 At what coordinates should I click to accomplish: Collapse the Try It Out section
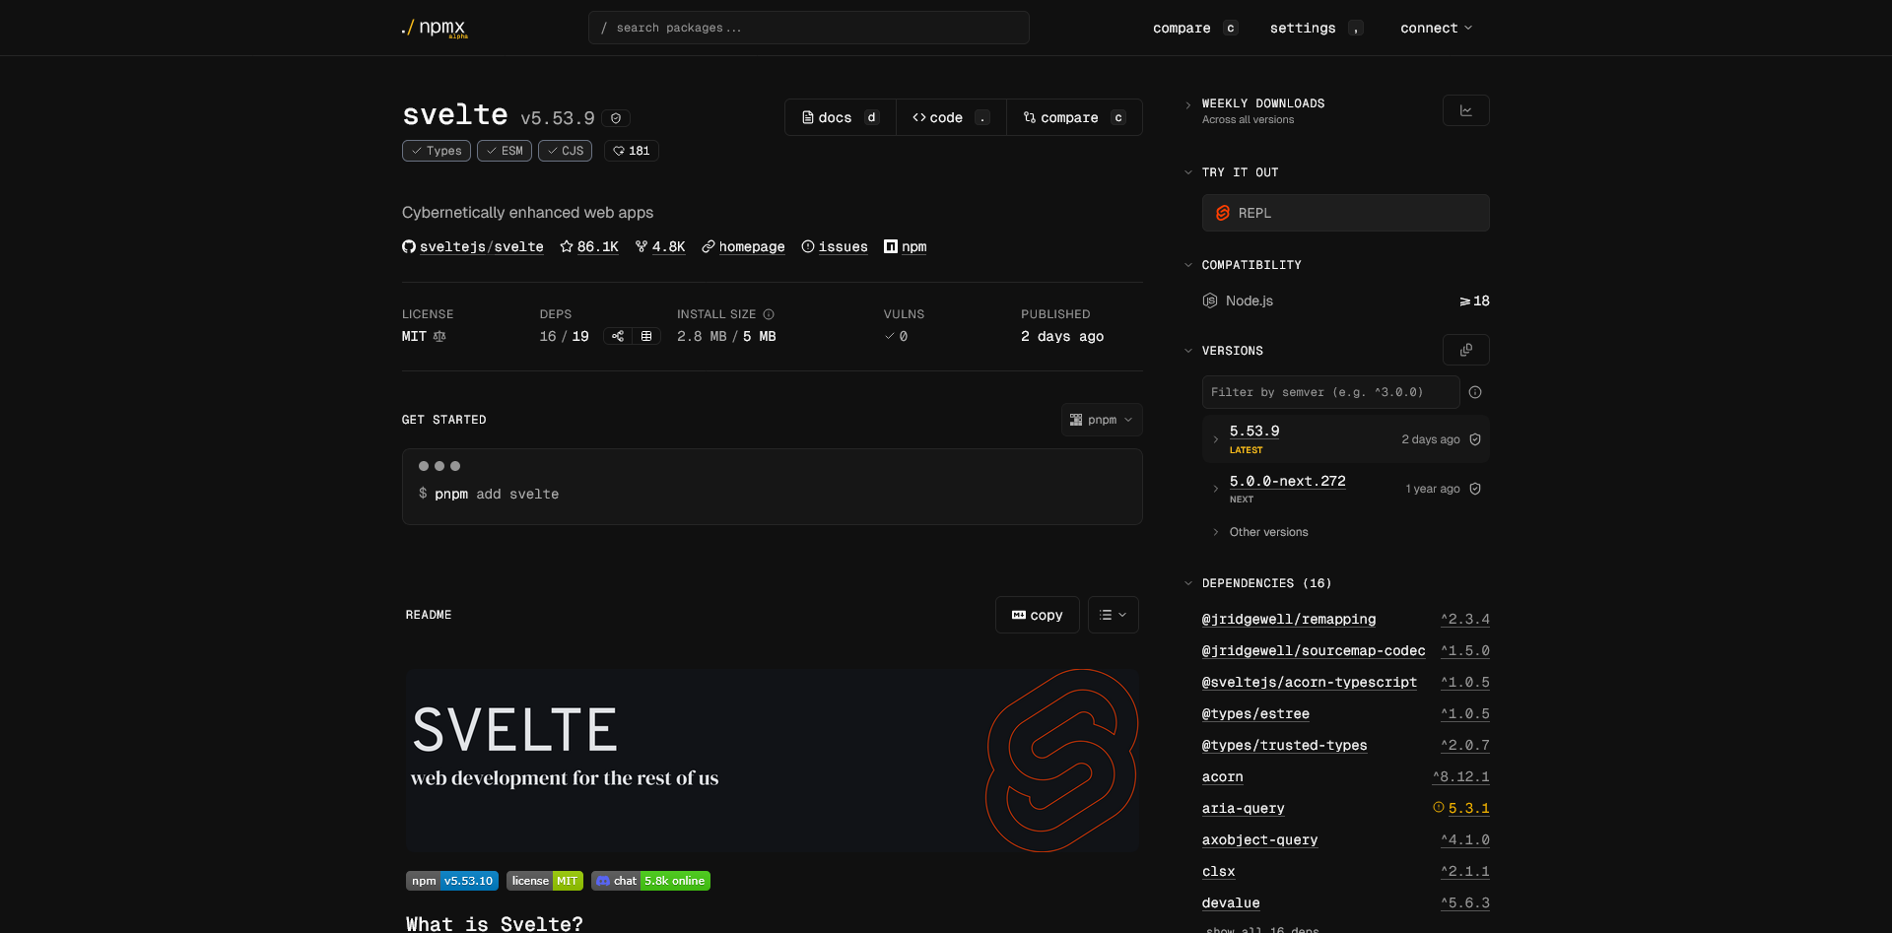pyautogui.click(x=1188, y=172)
